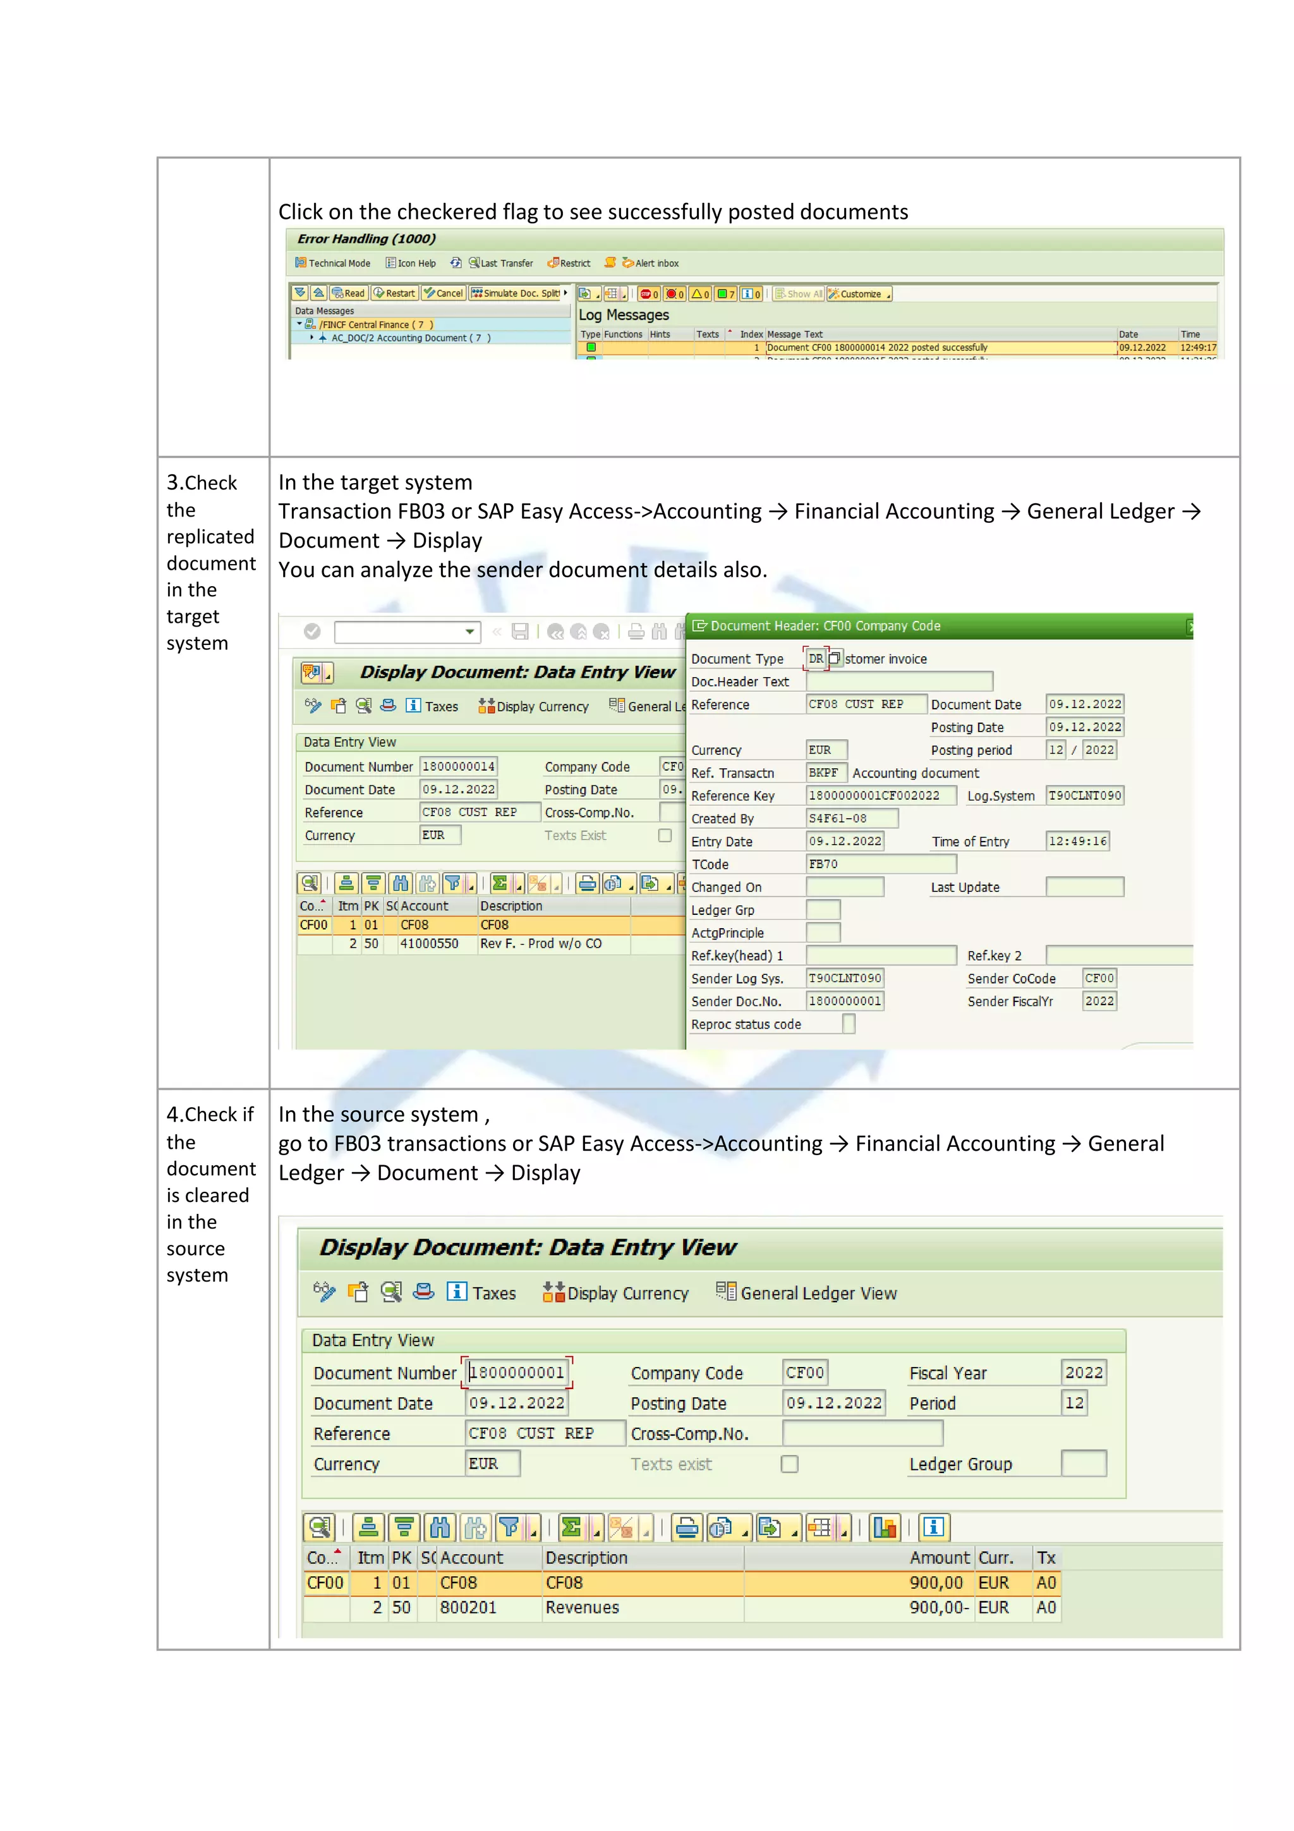
Task: Click Display/Change icon in document 1800000014 window
Action: tap(313, 706)
